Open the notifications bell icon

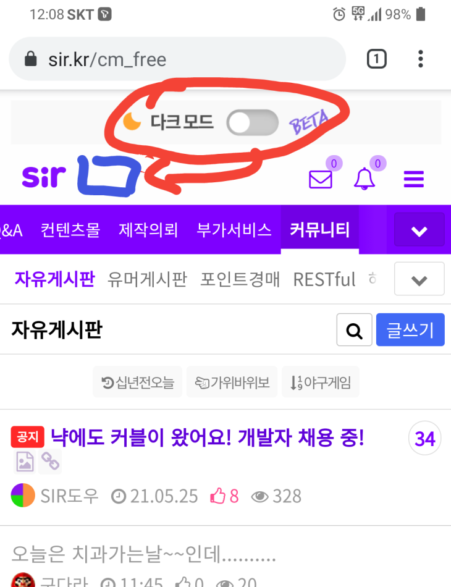pos(364,179)
